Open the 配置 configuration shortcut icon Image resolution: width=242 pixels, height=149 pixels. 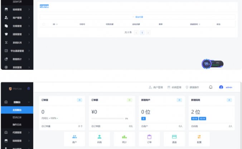tap(199, 137)
